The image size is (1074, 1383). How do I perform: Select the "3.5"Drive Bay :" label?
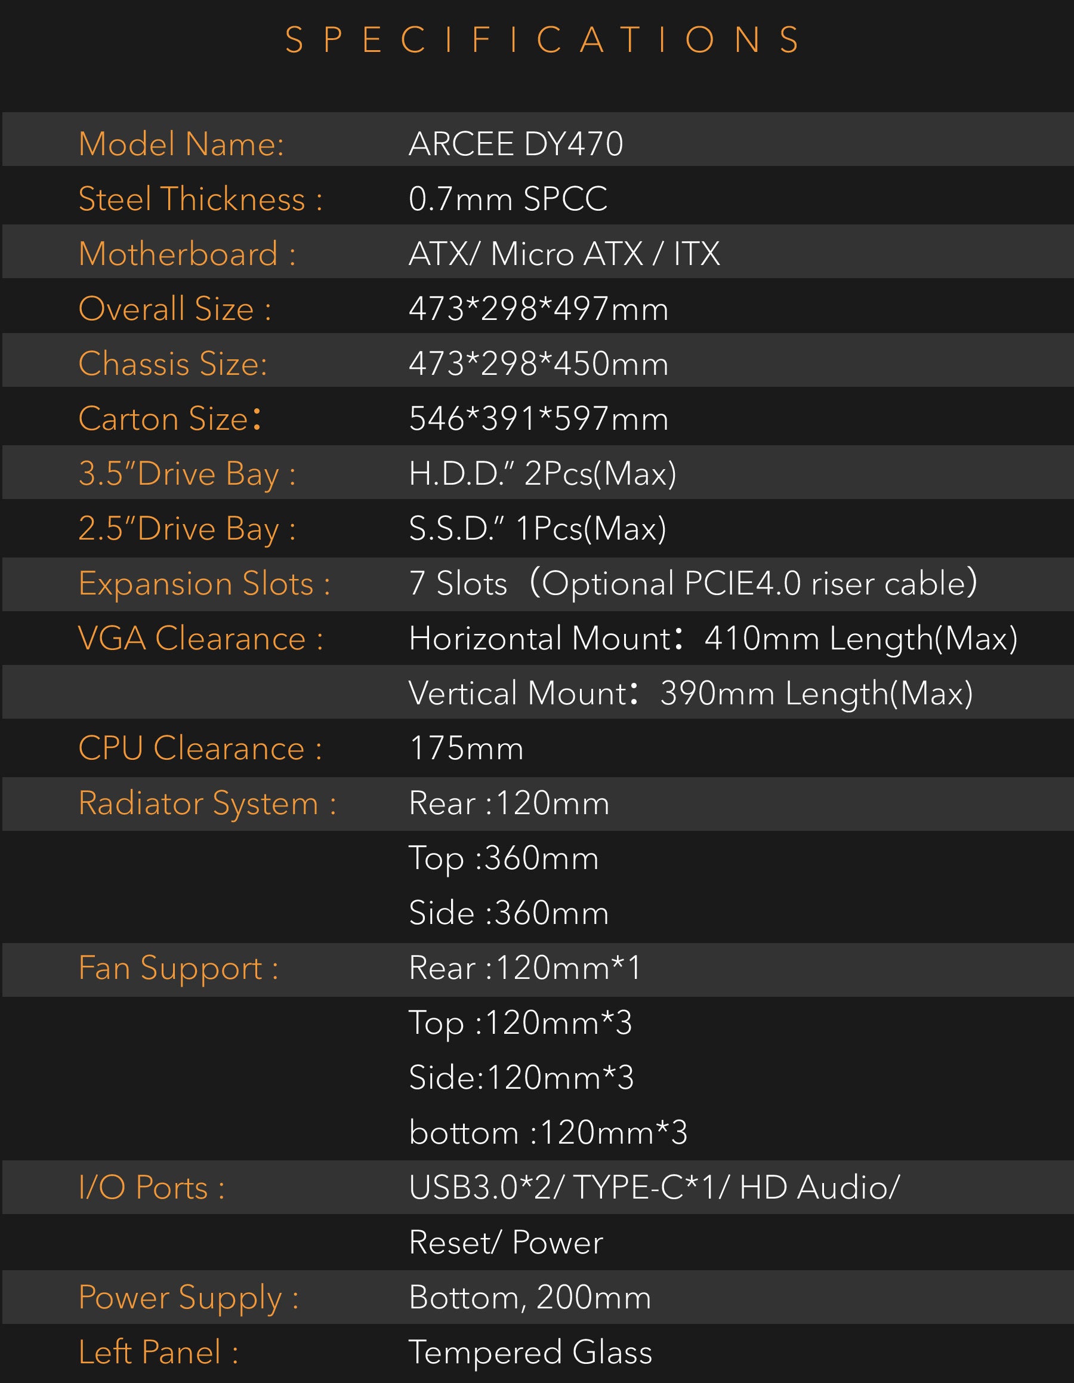pos(187,475)
